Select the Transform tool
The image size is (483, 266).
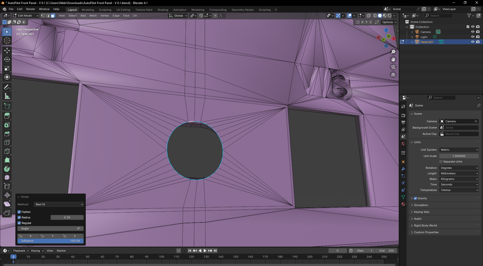click(7, 77)
